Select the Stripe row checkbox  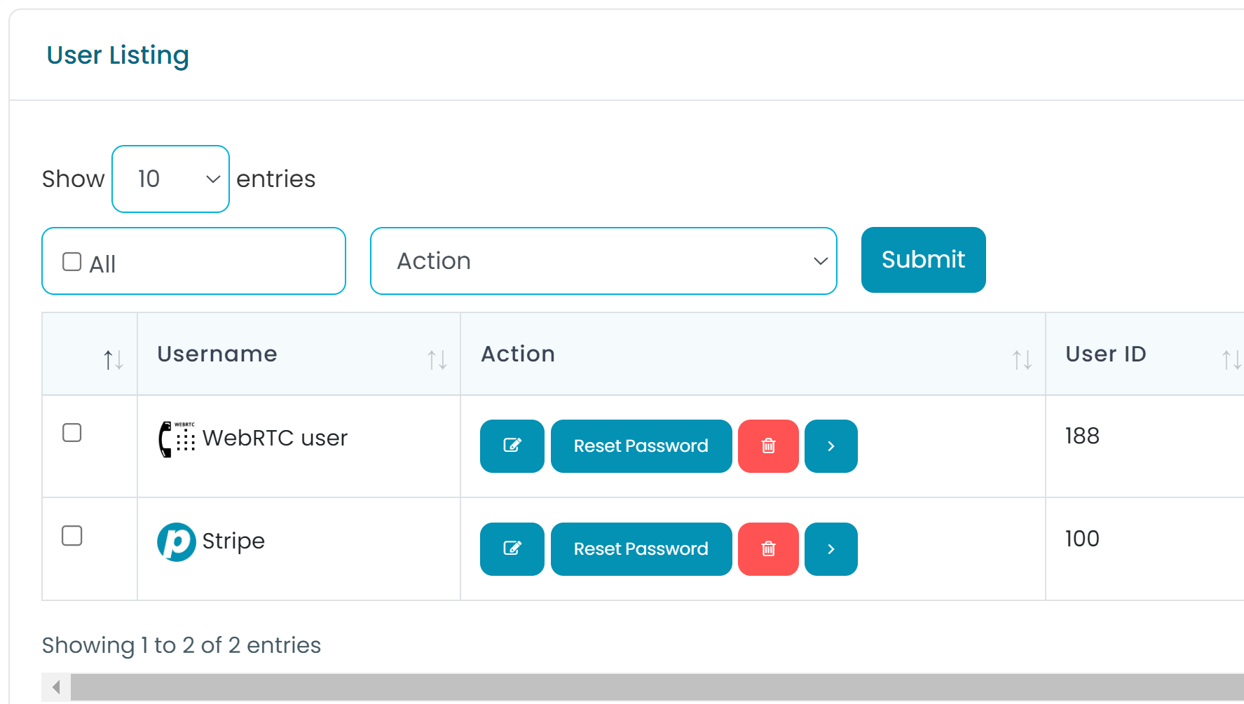pyautogui.click(x=72, y=536)
